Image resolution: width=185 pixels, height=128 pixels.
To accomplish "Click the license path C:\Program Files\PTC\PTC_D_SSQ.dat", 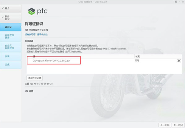I will pyautogui.click(x=51, y=61).
